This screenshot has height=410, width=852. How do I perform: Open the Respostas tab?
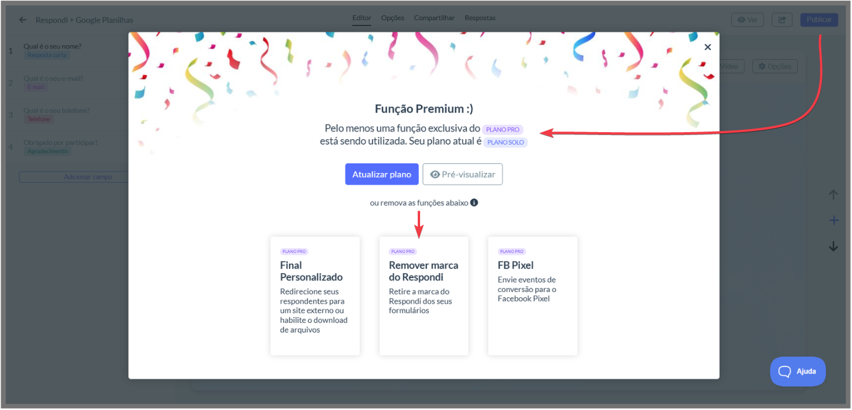coord(480,18)
